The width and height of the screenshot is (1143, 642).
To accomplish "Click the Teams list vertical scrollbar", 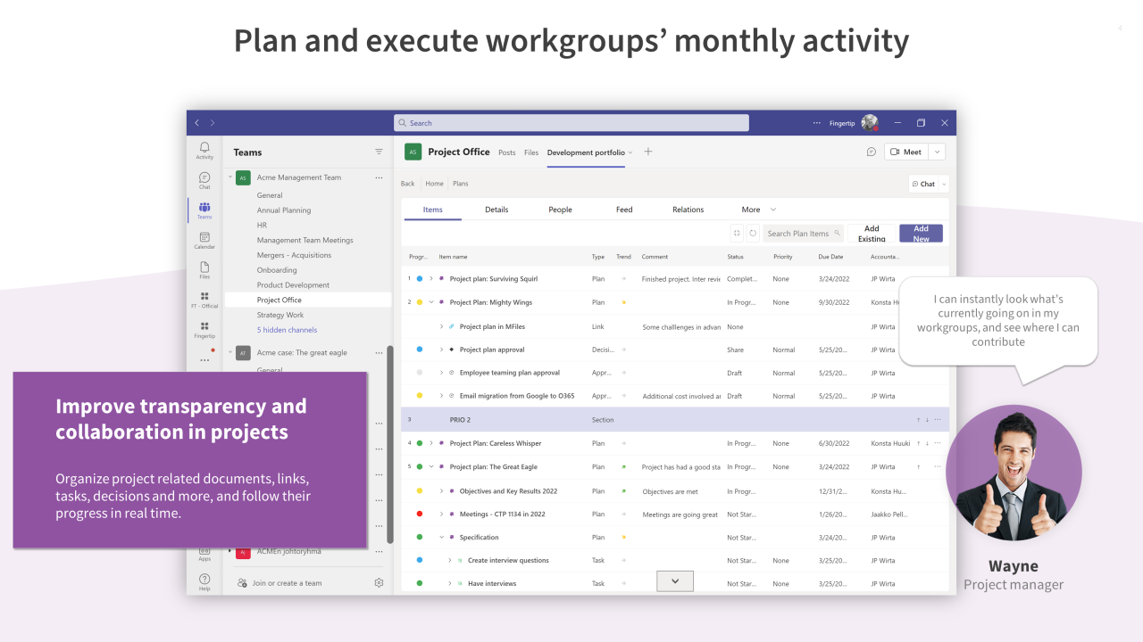I will click(x=389, y=446).
